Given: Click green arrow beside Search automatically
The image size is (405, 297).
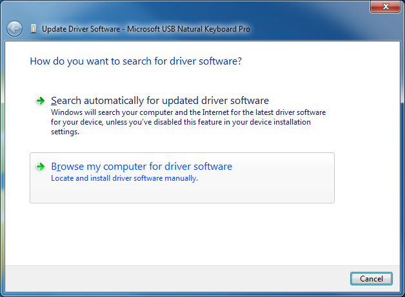Looking at the screenshot, I should (40, 101).
